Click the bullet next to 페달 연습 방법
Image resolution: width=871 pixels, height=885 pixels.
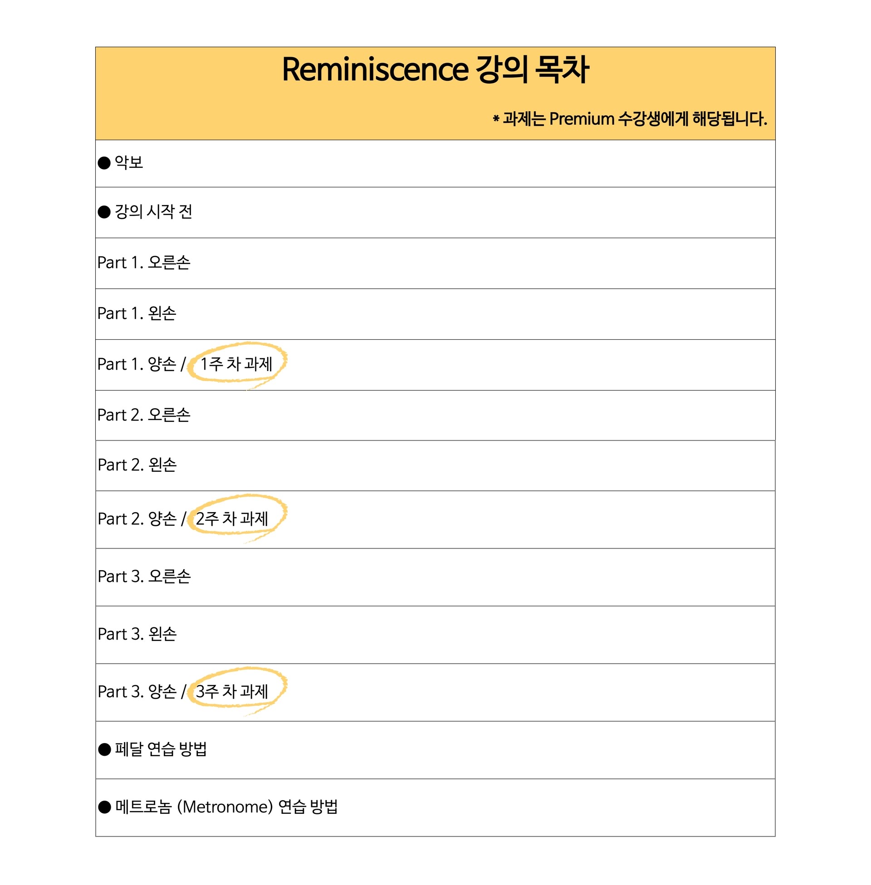point(105,750)
